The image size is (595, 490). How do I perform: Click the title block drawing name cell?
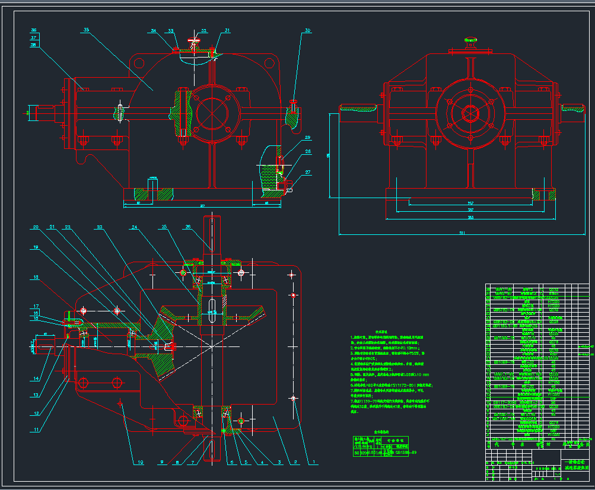577,464
